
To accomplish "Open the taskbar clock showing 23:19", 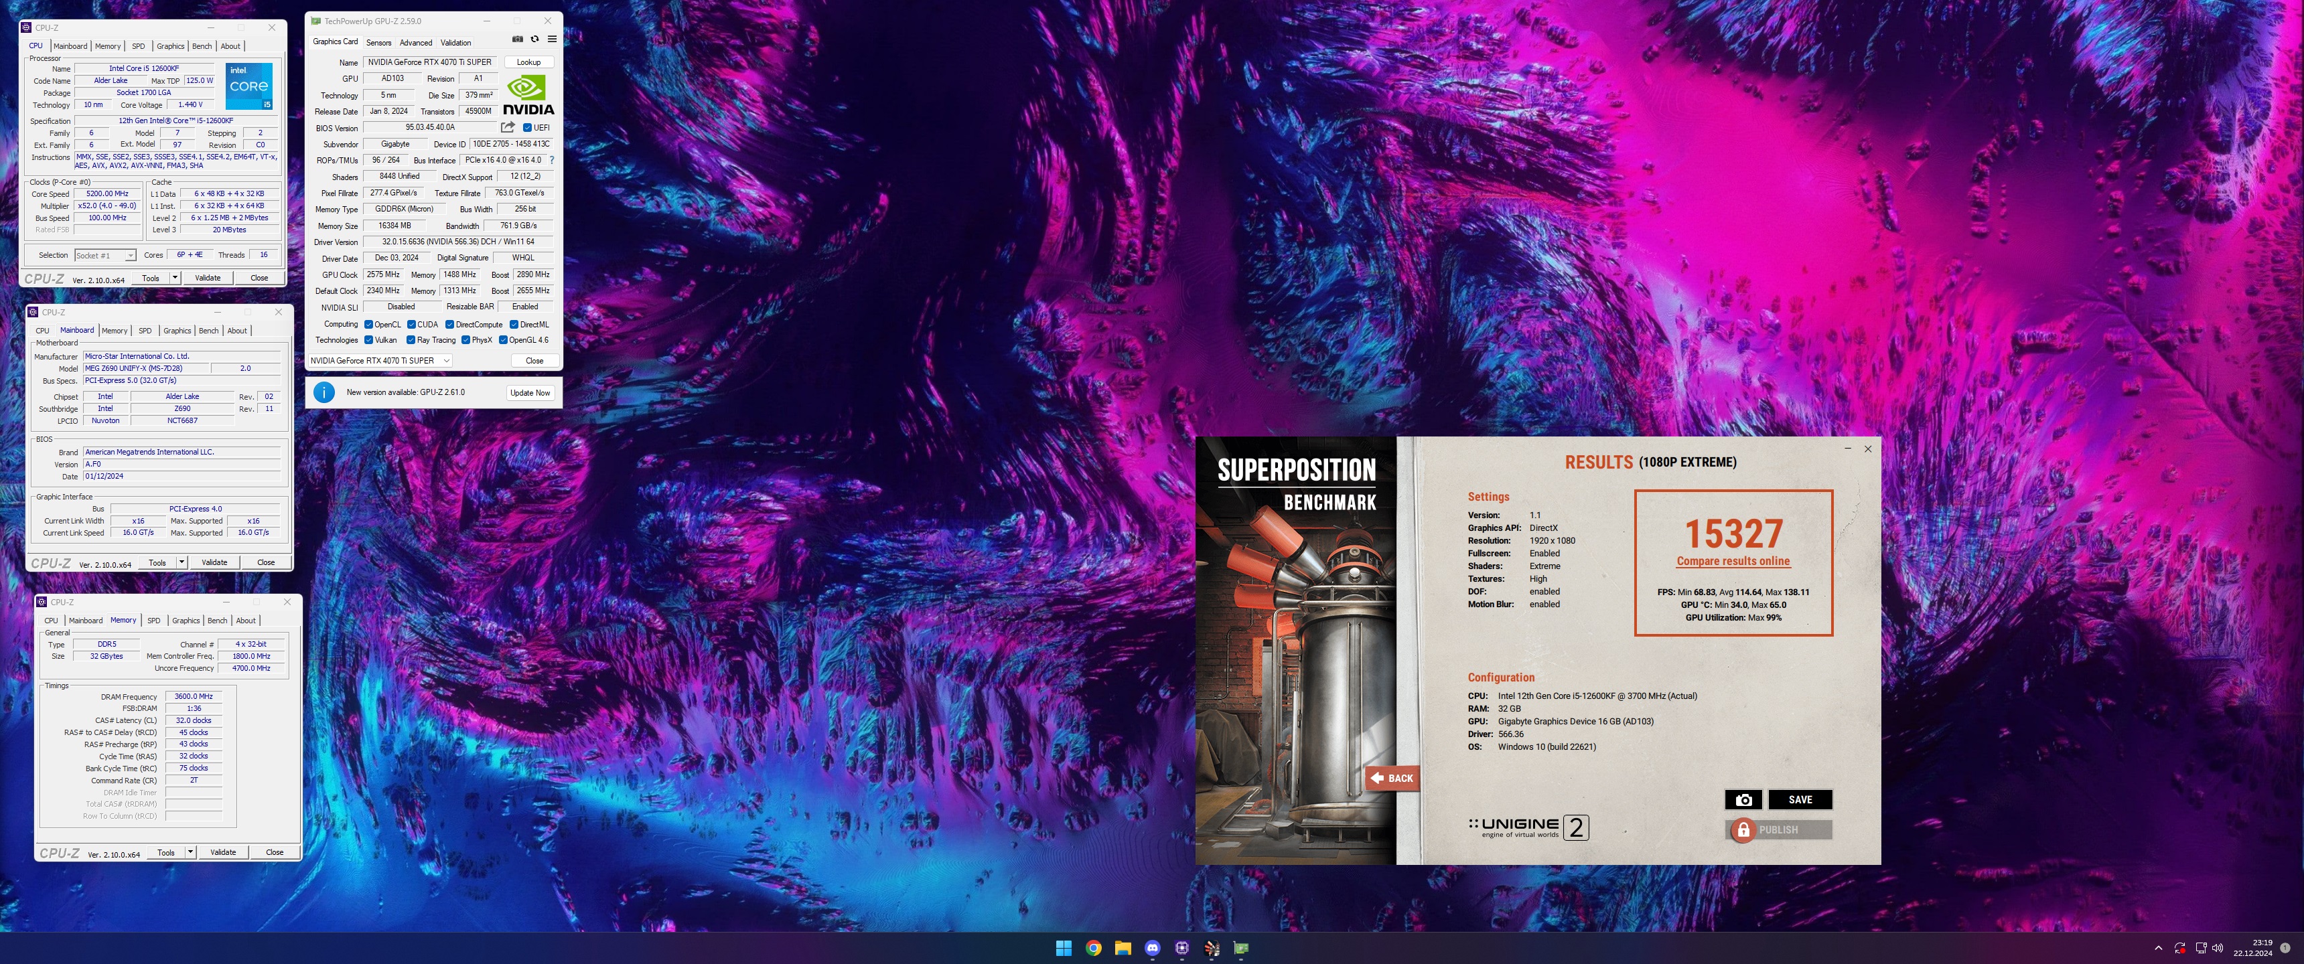I will (x=2252, y=948).
